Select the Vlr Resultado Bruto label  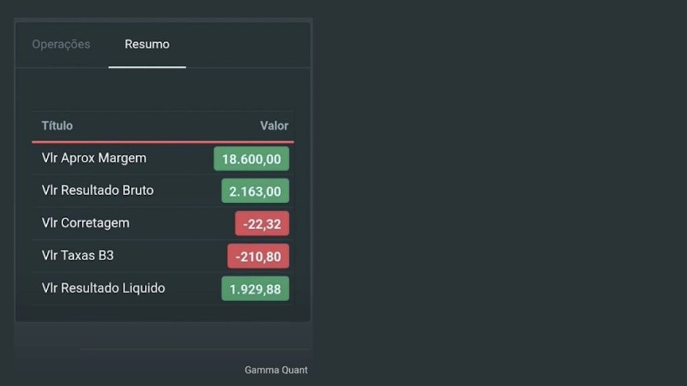click(97, 190)
